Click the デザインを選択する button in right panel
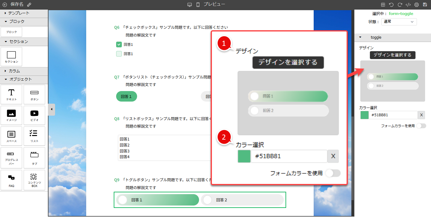This screenshot has height=219, width=431. tap(392, 55)
